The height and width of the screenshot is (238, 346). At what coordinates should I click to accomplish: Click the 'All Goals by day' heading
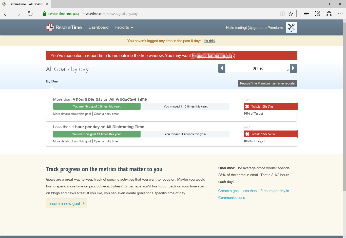67,69
